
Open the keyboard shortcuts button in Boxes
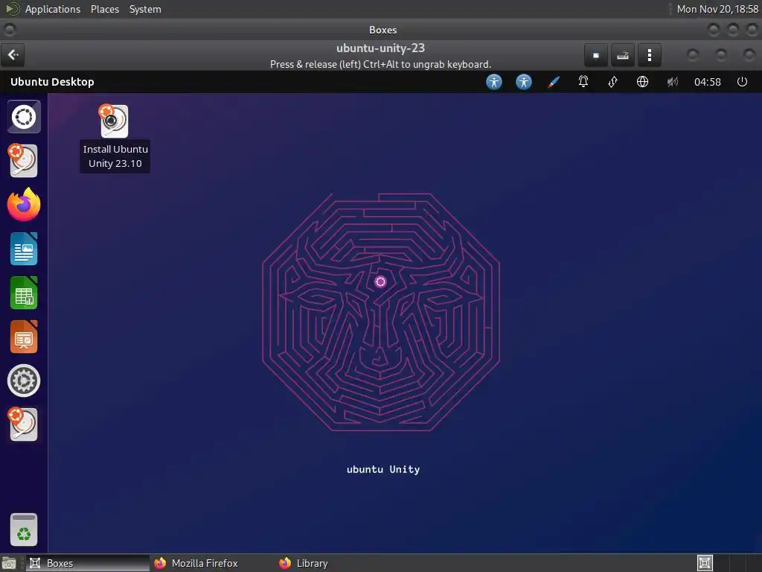623,55
